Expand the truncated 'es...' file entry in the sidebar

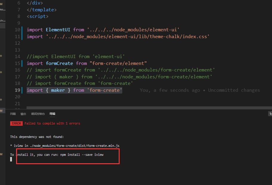click(x=2, y=9)
